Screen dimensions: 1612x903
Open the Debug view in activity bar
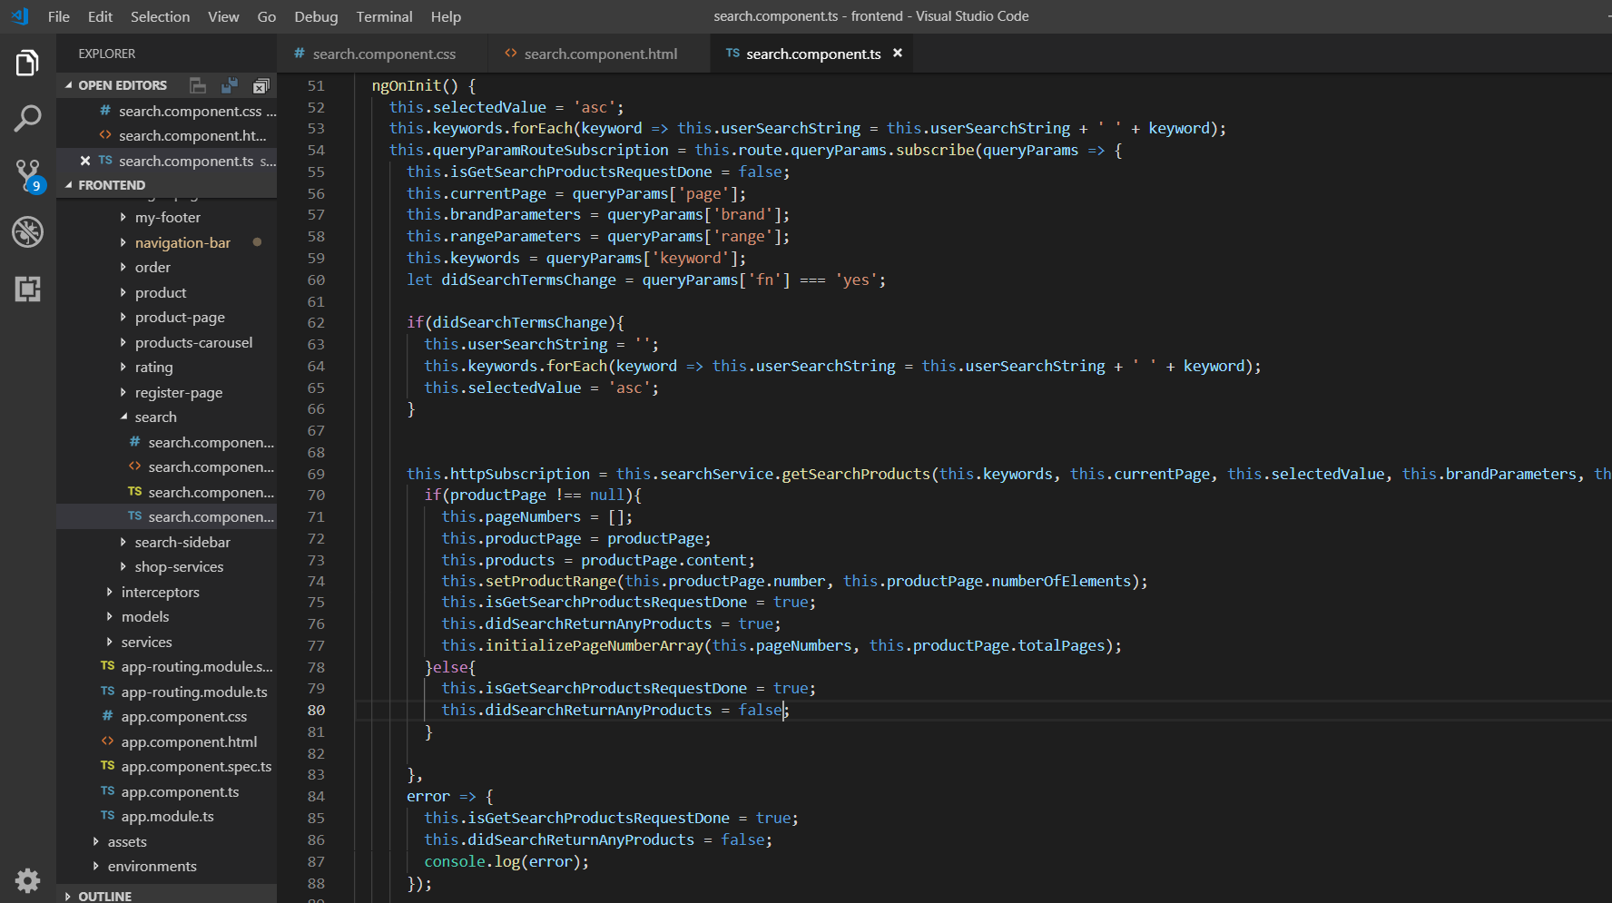click(x=27, y=232)
